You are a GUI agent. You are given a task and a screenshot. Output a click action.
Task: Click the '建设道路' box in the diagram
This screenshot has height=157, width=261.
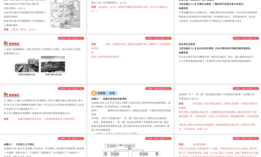coord(144,154)
